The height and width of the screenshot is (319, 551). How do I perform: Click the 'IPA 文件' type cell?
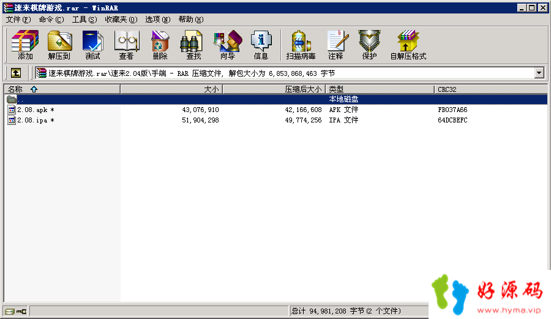343,120
